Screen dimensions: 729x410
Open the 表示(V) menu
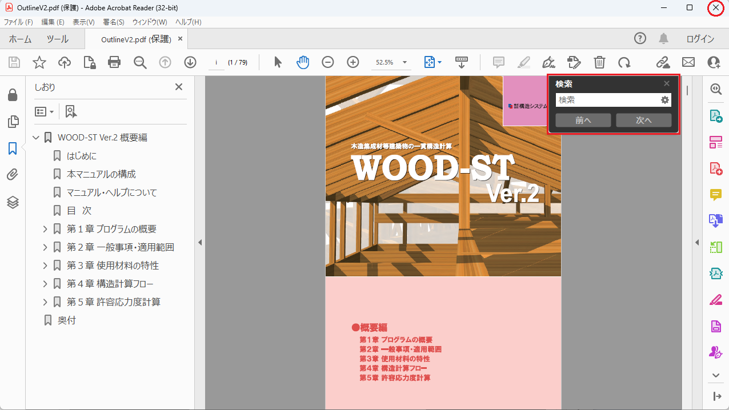pos(83,22)
